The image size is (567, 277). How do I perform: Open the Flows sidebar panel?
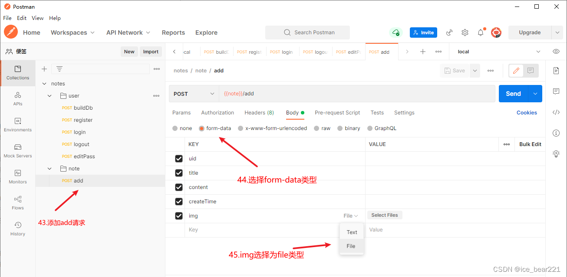pos(18,203)
